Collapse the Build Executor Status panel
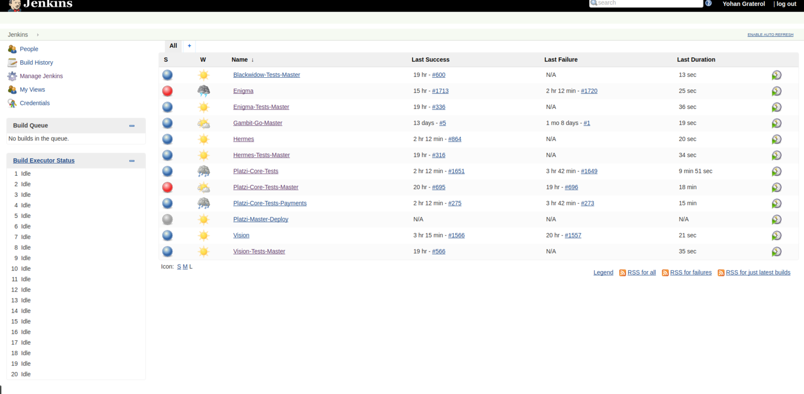Image resolution: width=804 pixels, height=394 pixels. click(x=132, y=161)
